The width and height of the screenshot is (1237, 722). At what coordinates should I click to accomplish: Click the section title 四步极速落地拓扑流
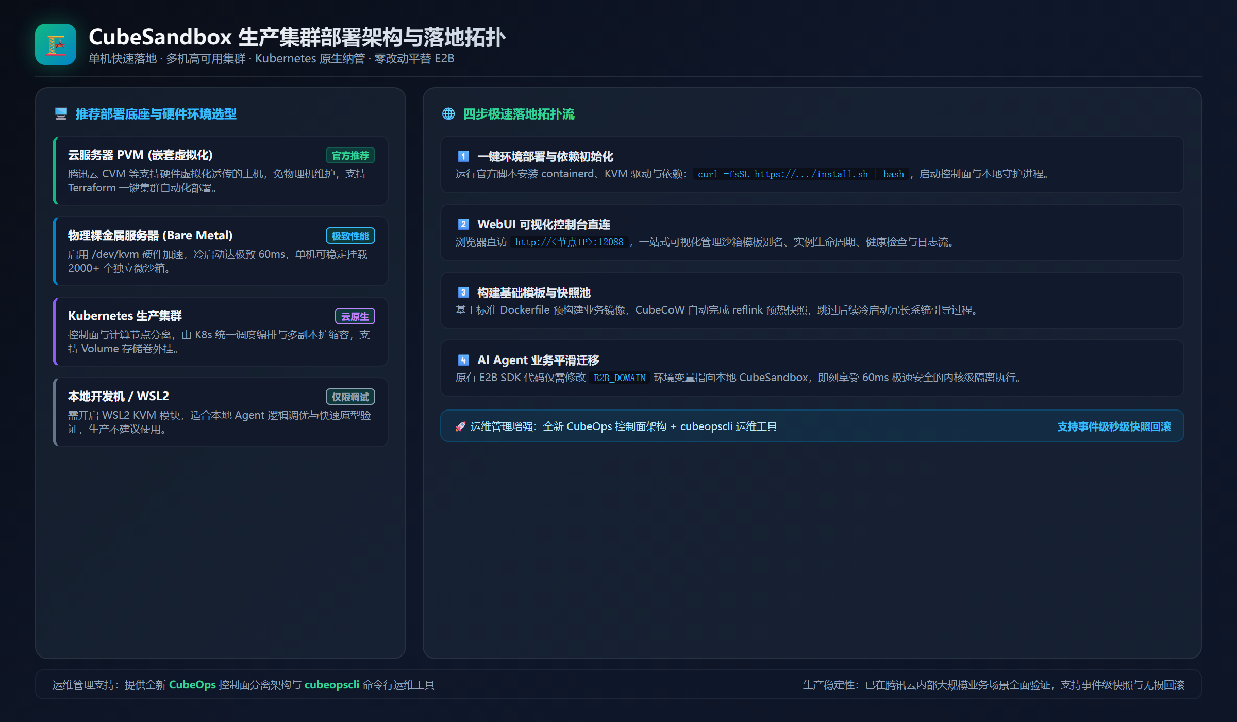tap(519, 114)
